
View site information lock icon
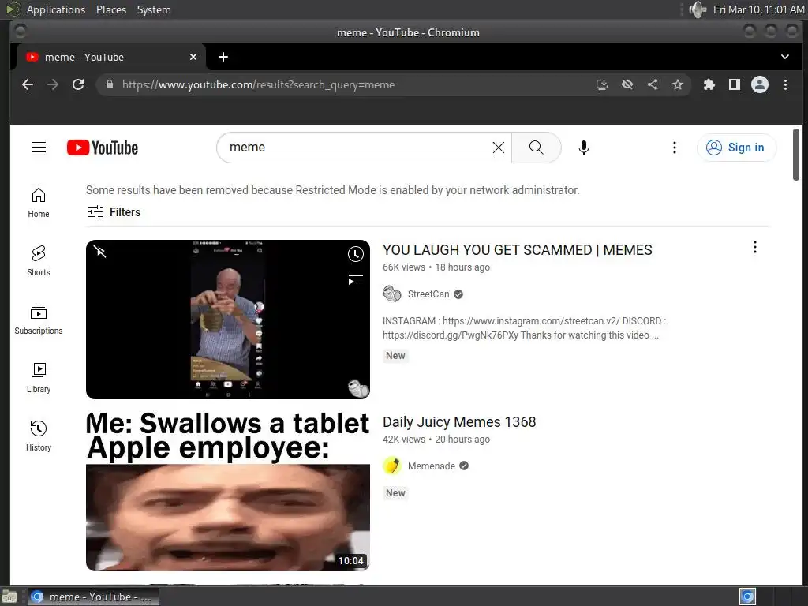109,84
